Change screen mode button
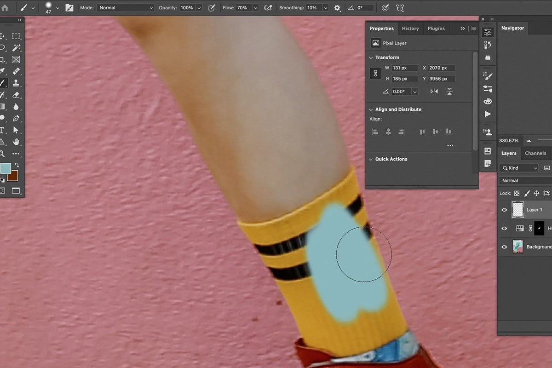The image size is (552, 368). [16, 190]
